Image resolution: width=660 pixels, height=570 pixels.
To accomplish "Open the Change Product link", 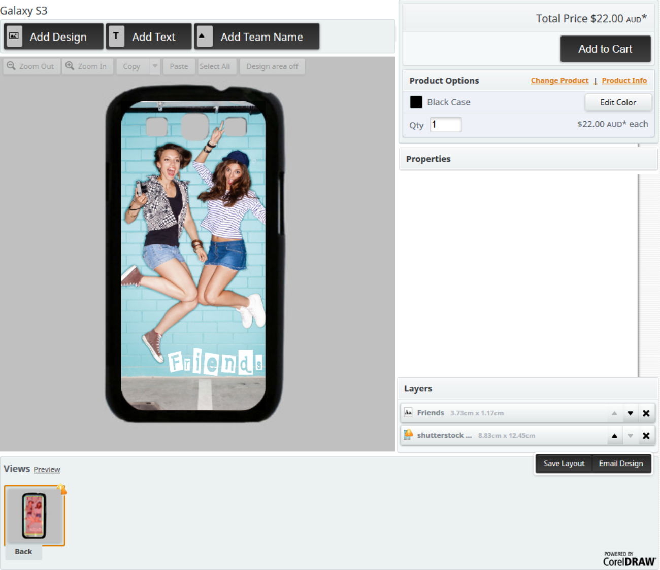I will tap(559, 81).
